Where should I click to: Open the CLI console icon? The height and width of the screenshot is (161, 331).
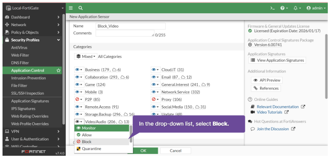272,8
